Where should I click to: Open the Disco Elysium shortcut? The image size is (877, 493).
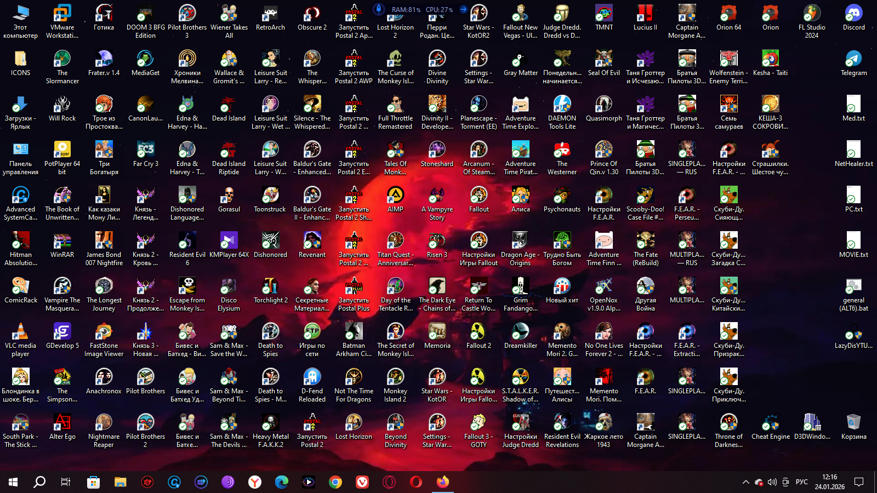[x=229, y=294]
